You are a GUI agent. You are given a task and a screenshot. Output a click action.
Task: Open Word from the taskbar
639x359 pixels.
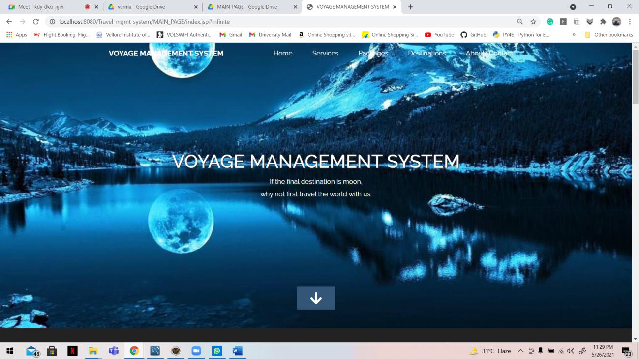pos(238,351)
